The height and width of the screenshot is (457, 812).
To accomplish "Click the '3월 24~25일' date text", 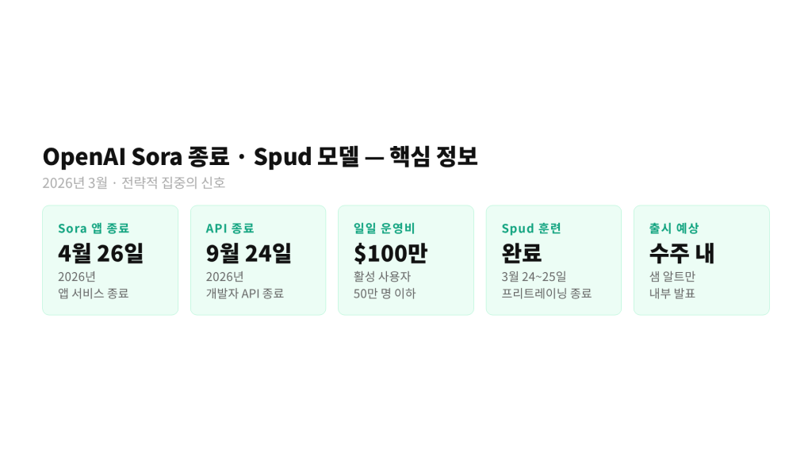I will (534, 277).
